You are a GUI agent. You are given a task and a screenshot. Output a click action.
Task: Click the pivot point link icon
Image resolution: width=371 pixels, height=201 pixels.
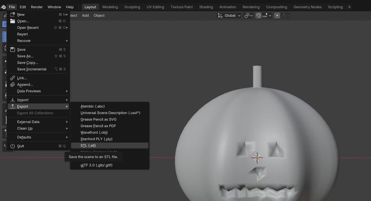[247, 15]
